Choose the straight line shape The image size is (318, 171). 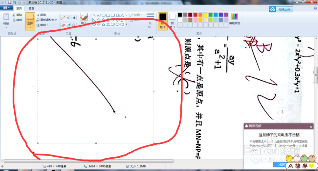pyautogui.click(x=94, y=15)
